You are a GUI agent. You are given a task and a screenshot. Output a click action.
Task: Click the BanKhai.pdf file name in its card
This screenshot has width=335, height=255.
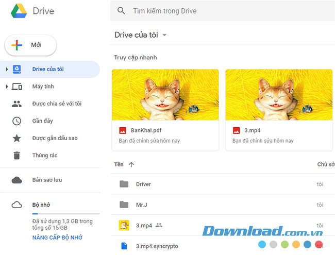[146, 130]
